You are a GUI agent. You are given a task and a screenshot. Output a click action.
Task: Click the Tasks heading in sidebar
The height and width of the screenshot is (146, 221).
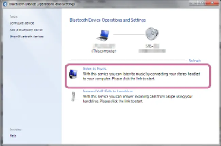click(x=14, y=17)
